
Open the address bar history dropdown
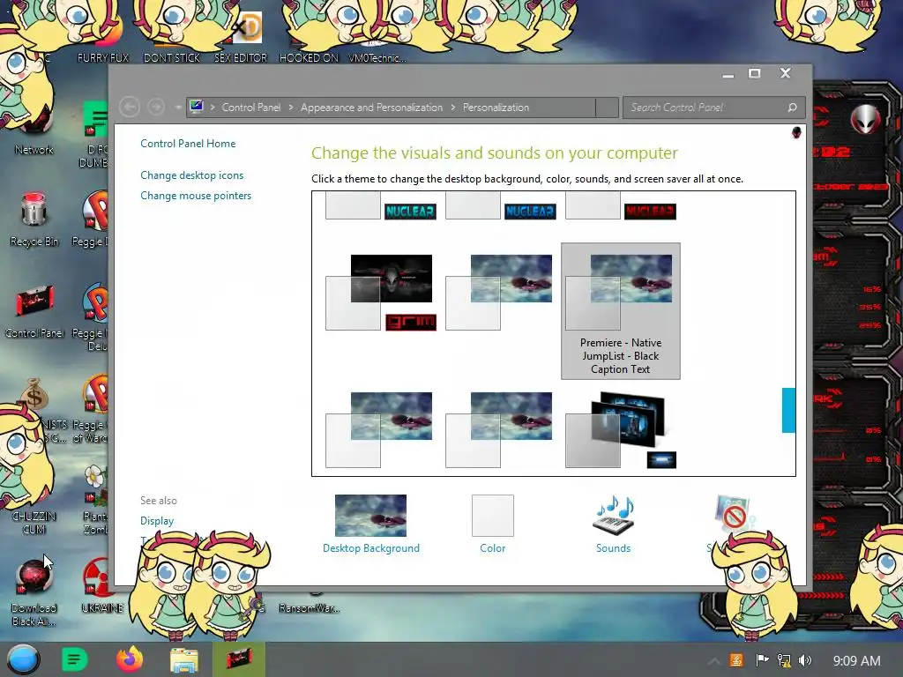607,108
